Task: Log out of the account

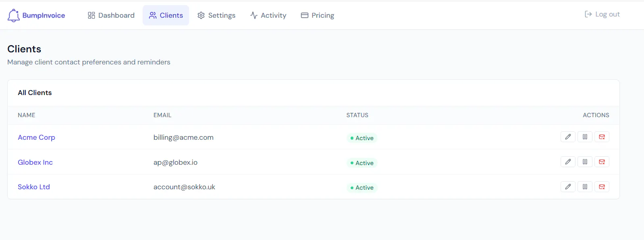Action: point(602,14)
